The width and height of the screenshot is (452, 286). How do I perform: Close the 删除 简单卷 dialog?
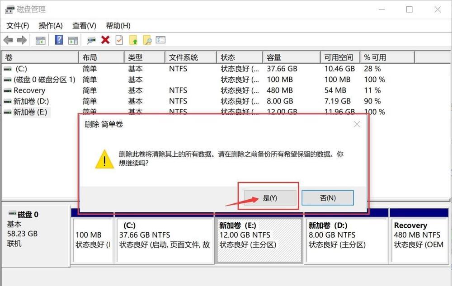click(357, 124)
